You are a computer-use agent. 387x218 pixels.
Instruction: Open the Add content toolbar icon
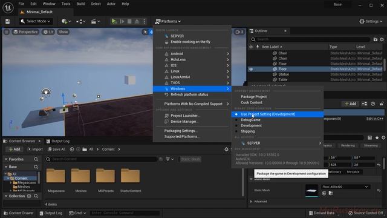click(66, 21)
